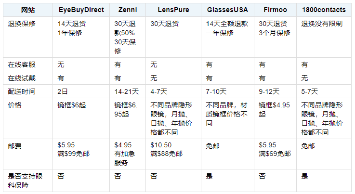Image resolution: width=355 pixels, height=194 pixels.
Task: Click the 是否支持眼科保险 row label
Action: 24,181
